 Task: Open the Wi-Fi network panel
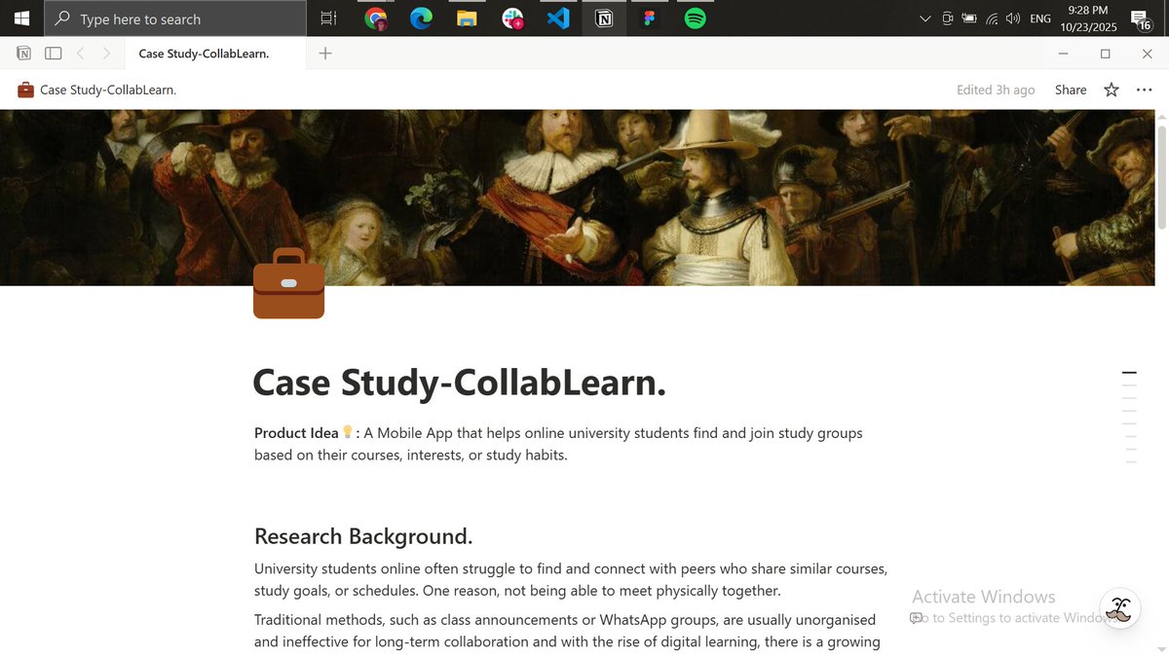(992, 18)
